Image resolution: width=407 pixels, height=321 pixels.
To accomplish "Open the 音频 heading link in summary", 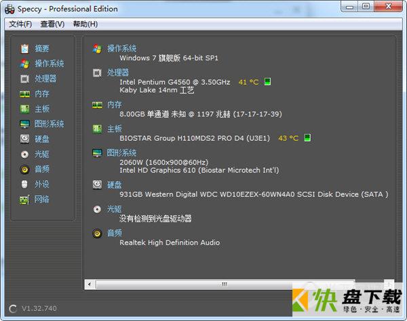I will [115, 233].
